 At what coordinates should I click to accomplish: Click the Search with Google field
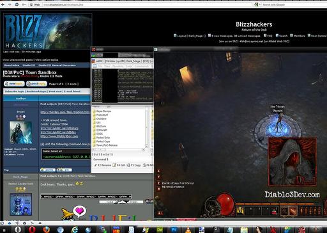(x=294, y=4)
